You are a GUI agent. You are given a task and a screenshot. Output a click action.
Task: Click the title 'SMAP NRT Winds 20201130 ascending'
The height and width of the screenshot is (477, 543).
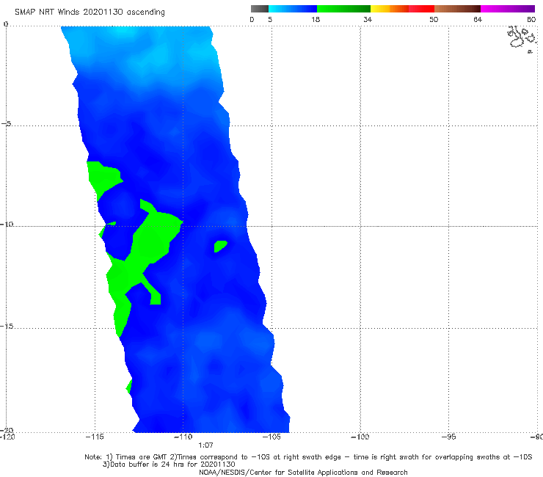tap(90, 12)
